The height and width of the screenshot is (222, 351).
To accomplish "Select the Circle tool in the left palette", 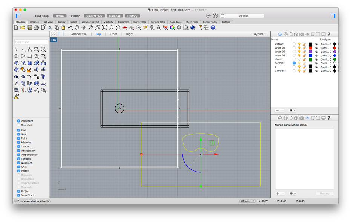I will click(43, 49).
